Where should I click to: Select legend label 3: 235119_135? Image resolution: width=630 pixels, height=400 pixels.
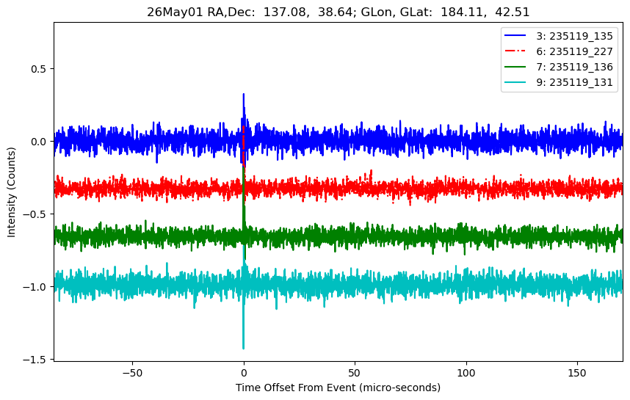point(574,36)
